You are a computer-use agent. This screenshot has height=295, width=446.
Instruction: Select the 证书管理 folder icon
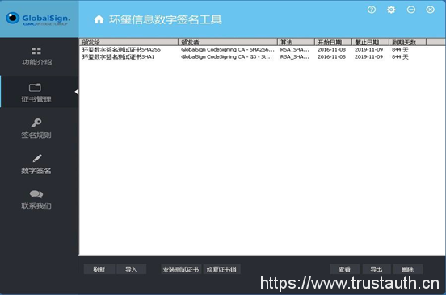(35, 87)
